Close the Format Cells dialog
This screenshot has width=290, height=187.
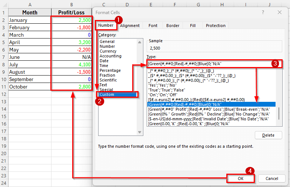[280, 12]
